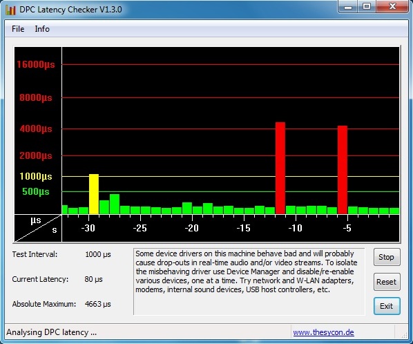Screen dimensions: 413x344
Task: Click the red bar at -5 s
Action: point(343,170)
